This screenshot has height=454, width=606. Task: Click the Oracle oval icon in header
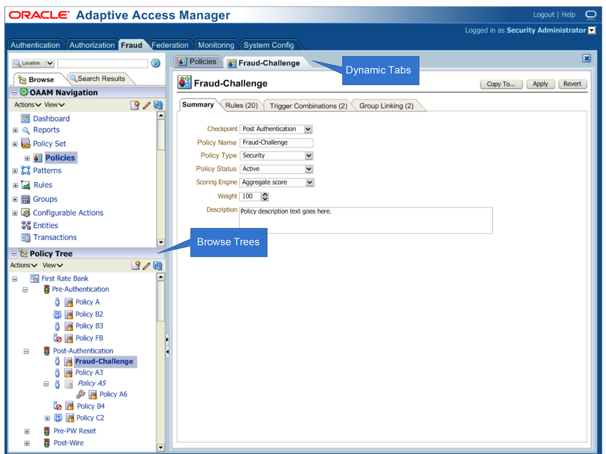591,15
